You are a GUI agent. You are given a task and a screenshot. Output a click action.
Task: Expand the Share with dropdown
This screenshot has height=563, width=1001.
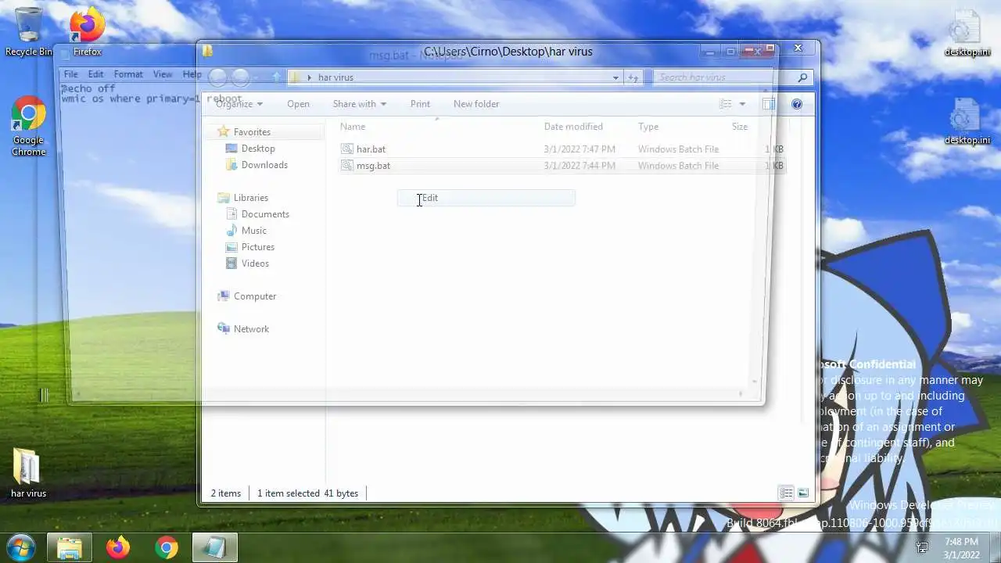pyautogui.click(x=360, y=104)
